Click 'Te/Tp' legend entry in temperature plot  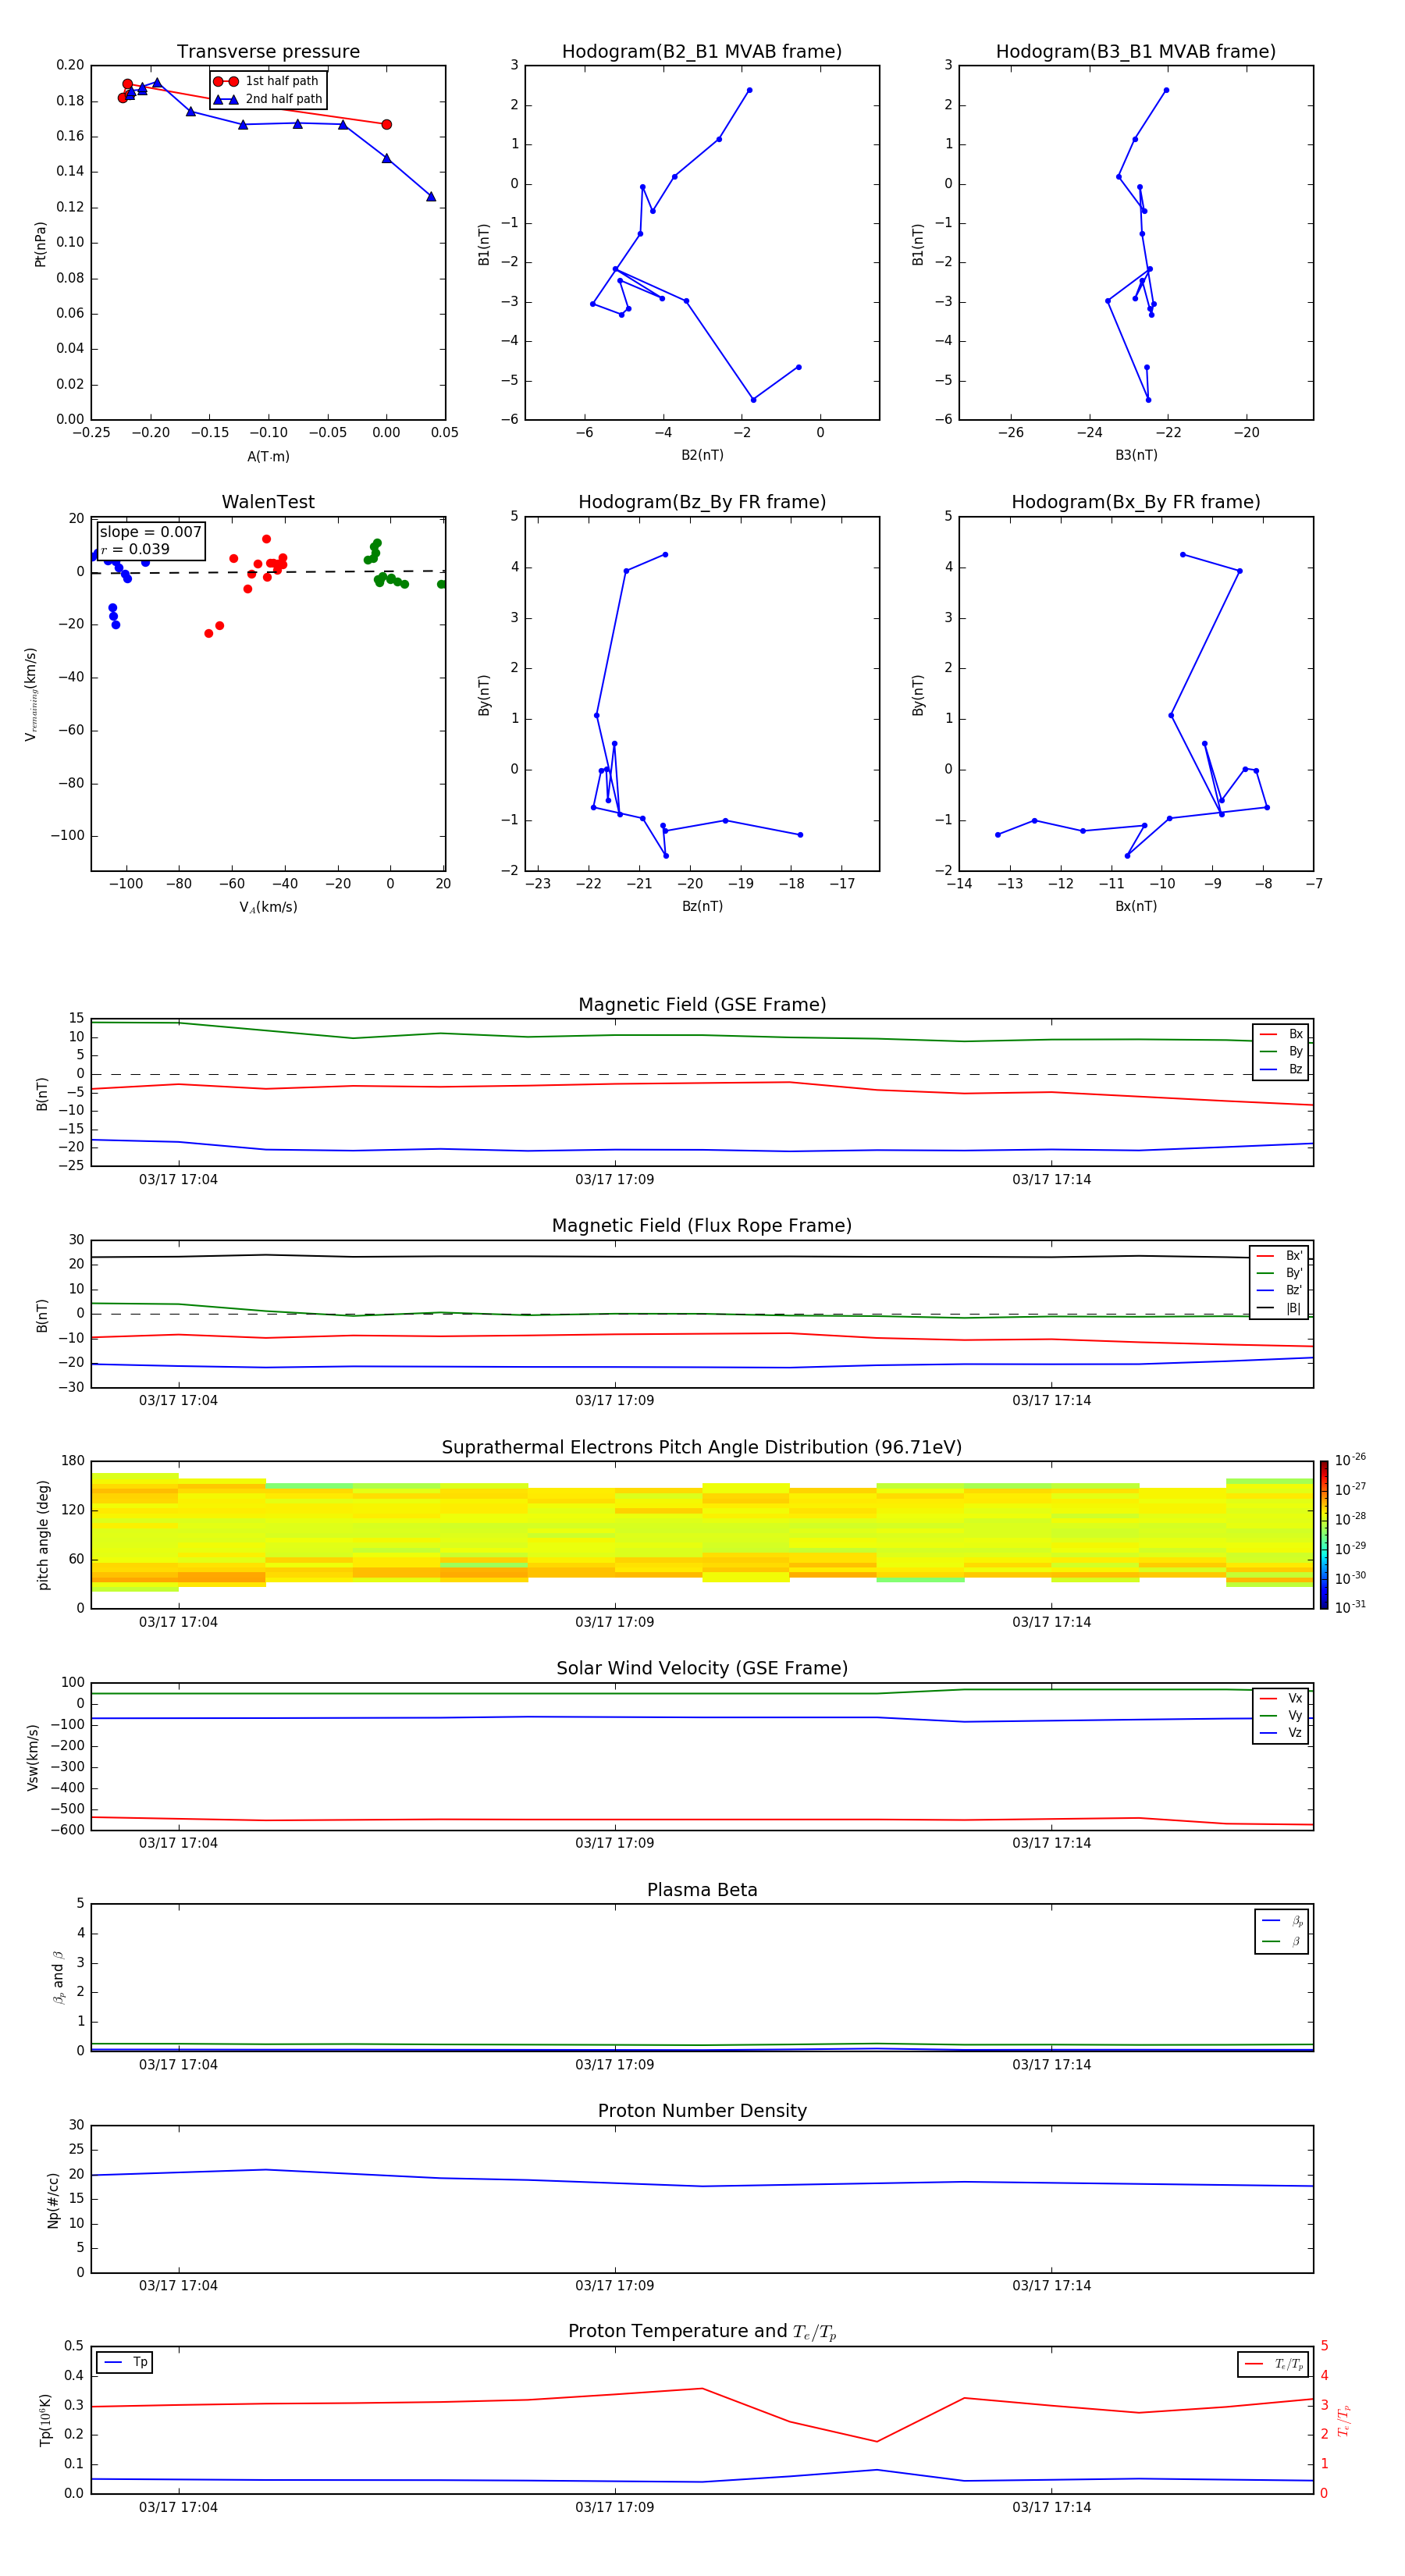[x=1274, y=2364]
